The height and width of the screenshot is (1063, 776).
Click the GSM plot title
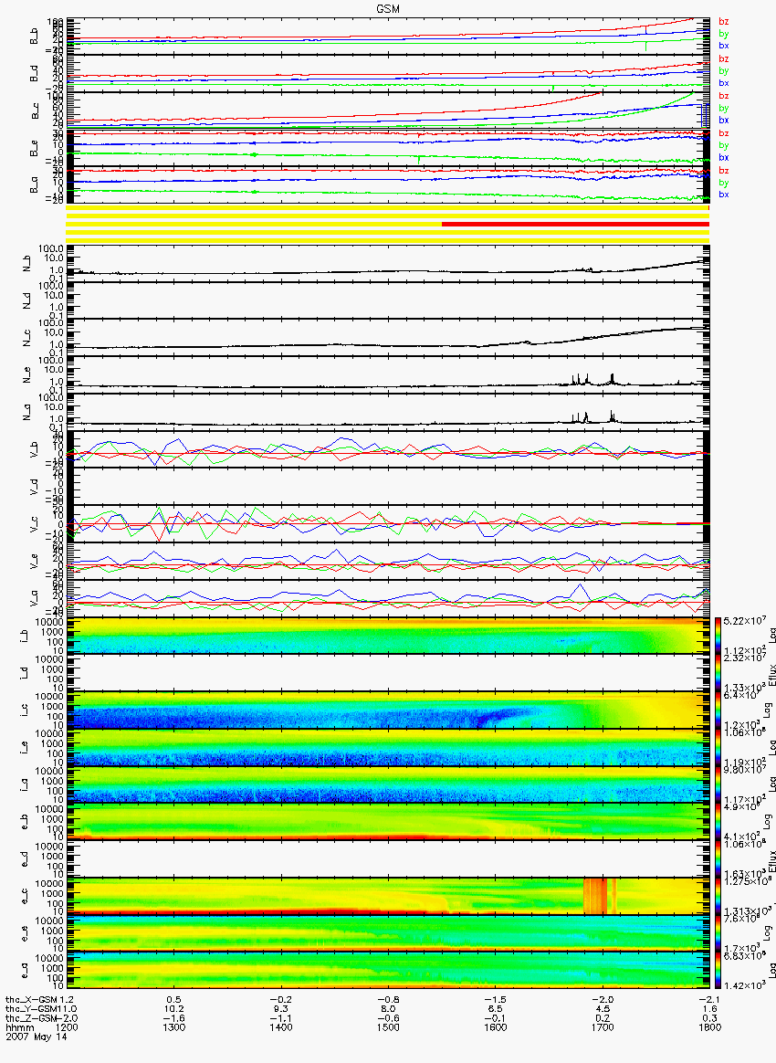[x=388, y=9]
